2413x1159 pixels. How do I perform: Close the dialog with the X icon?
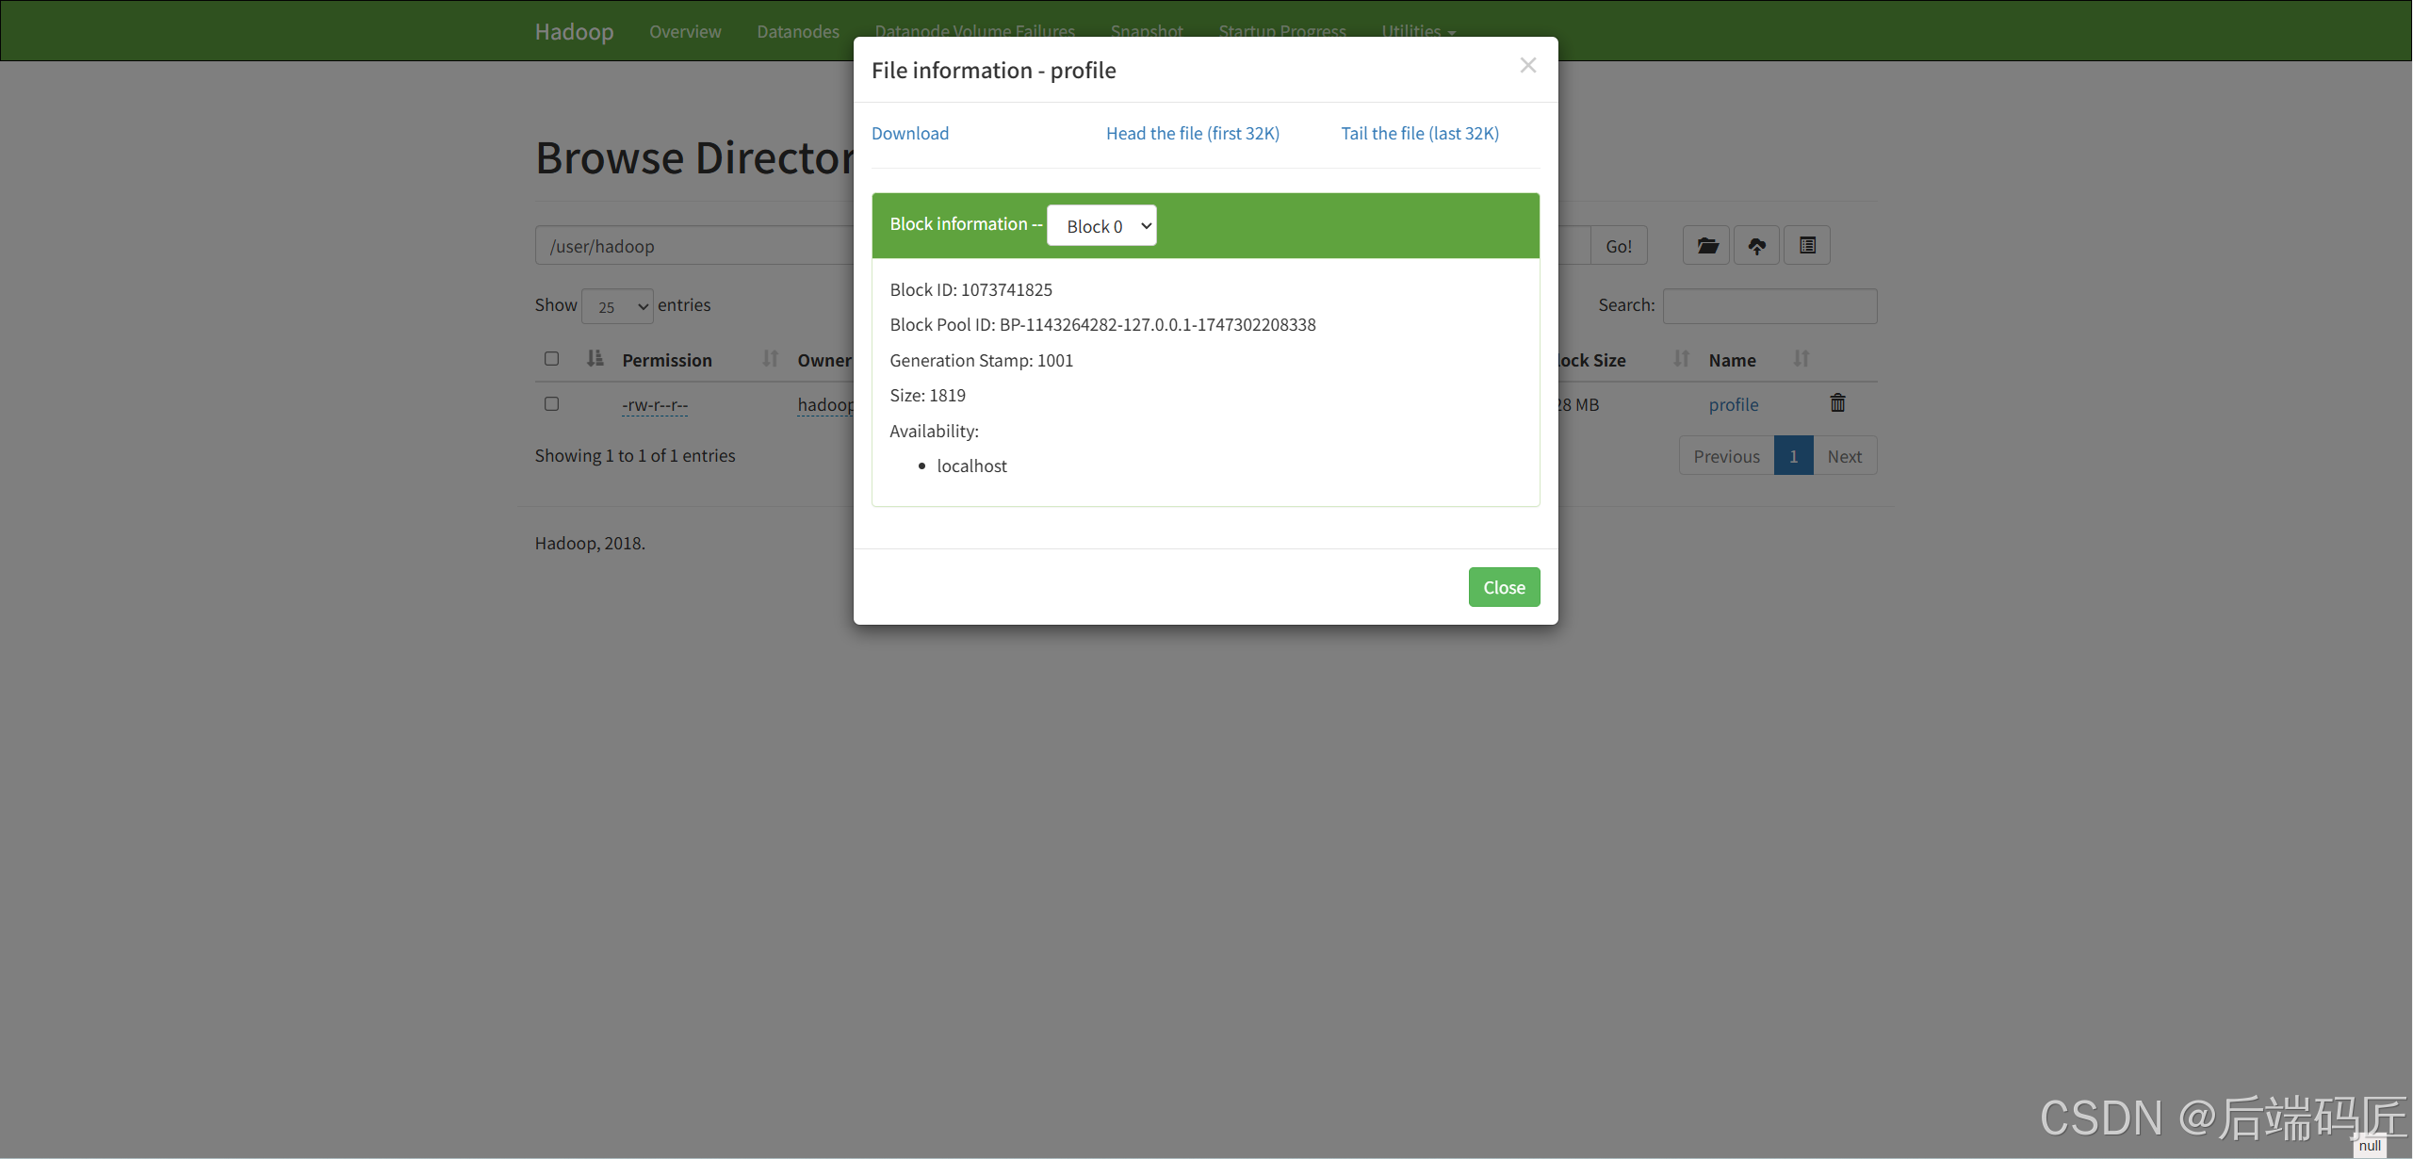(1527, 66)
